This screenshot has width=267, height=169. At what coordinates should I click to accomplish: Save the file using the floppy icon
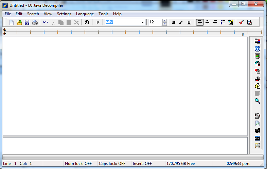[x=27, y=22]
